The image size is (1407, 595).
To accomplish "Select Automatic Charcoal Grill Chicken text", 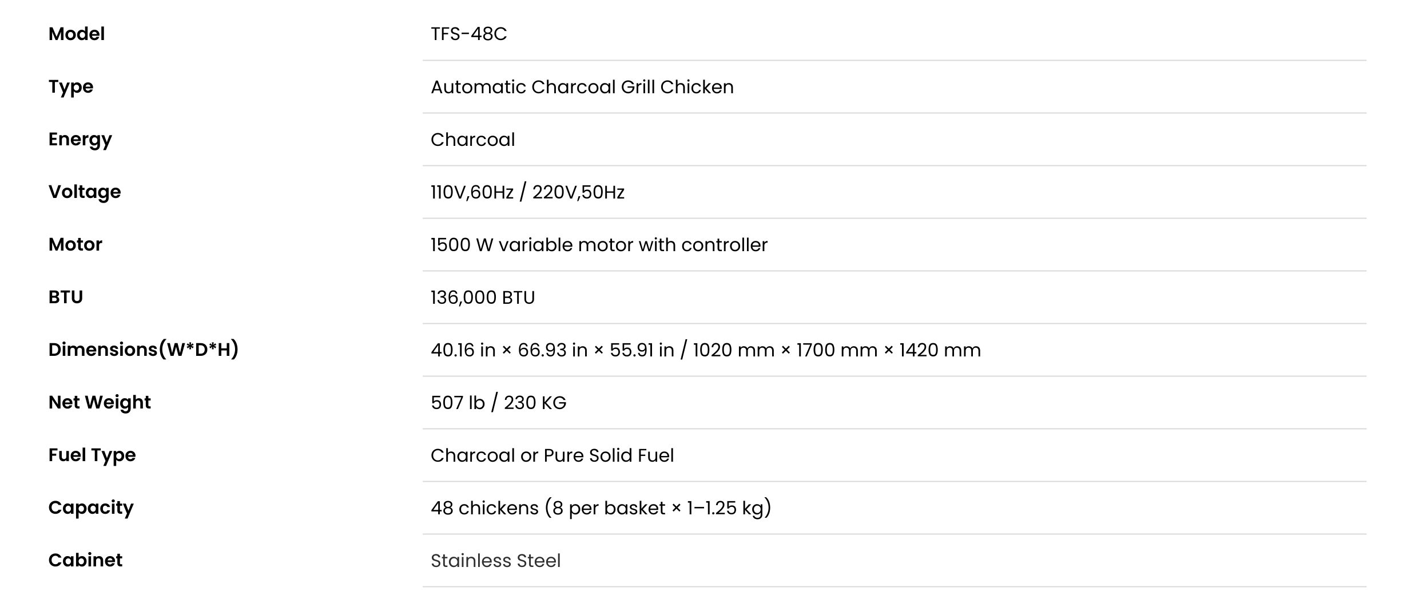I will coord(582,87).
